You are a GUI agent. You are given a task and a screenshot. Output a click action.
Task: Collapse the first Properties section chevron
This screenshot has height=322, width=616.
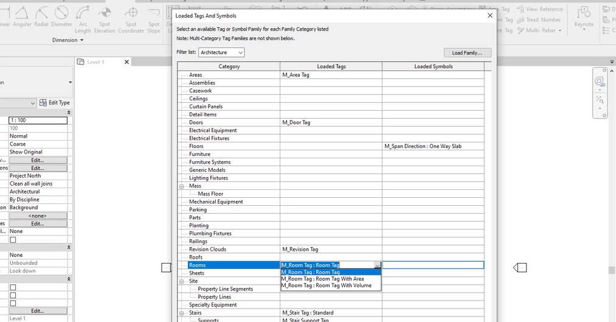pyautogui.click(x=69, y=113)
